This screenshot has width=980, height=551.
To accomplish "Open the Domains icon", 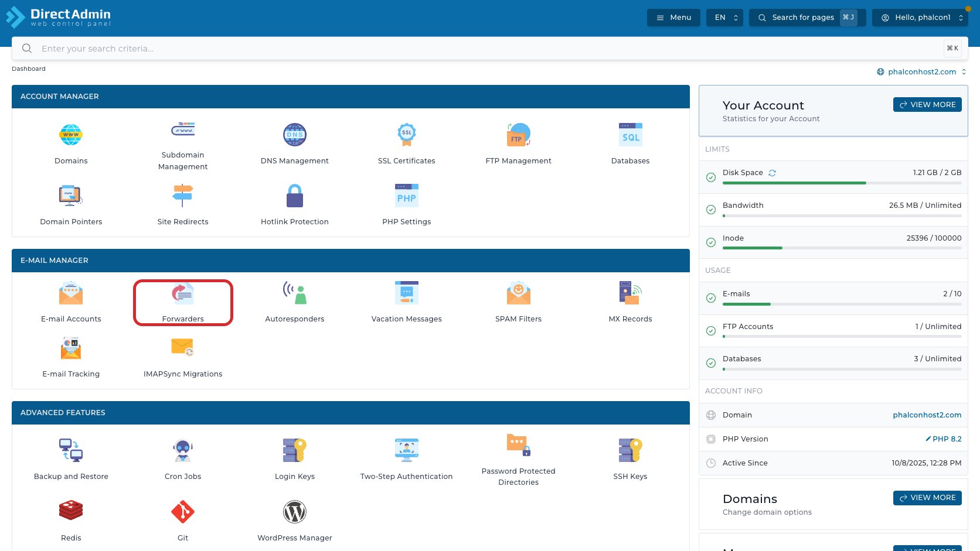I will (x=71, y=135).
